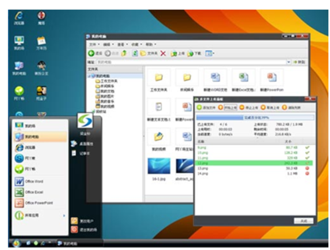Select the 16-1.jpg image thumbnail
330x250 pixels.
click(159, 166)
